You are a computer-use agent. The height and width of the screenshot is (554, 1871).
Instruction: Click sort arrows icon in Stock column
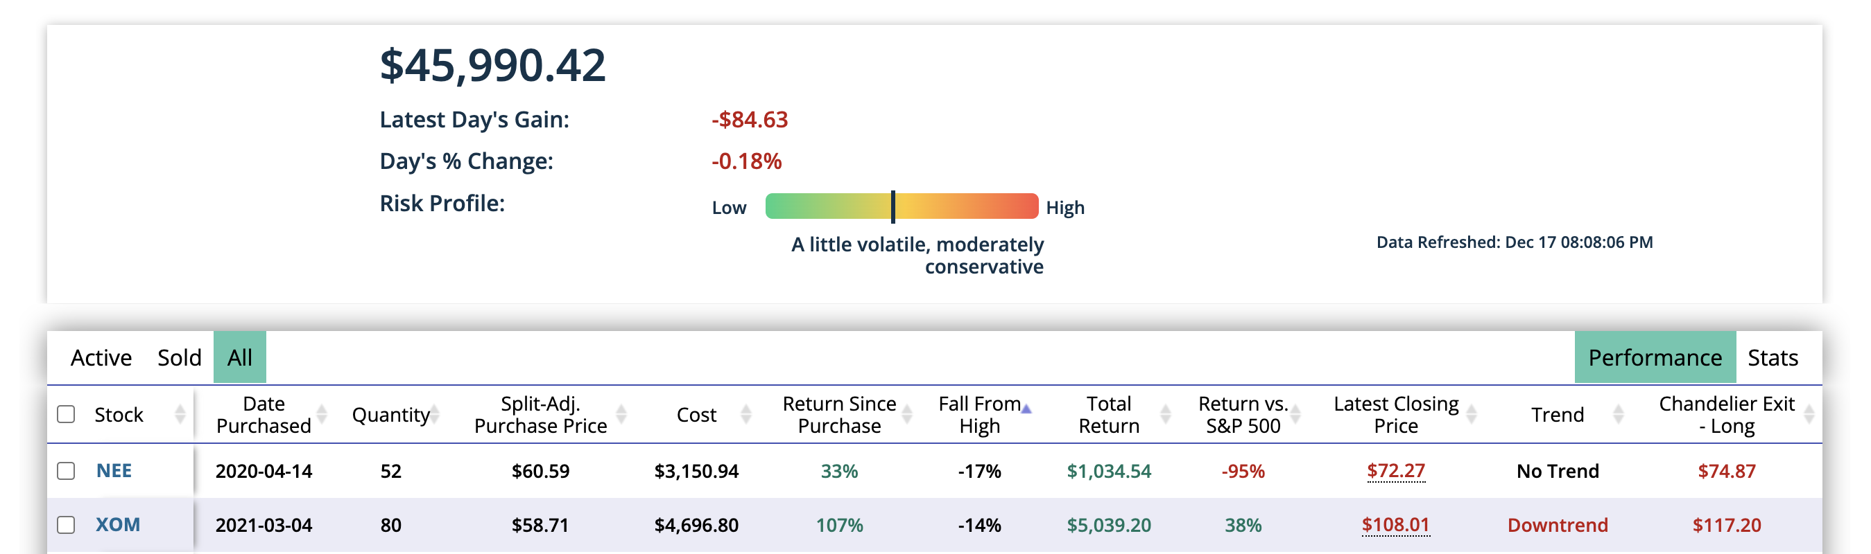coord(180,414)
